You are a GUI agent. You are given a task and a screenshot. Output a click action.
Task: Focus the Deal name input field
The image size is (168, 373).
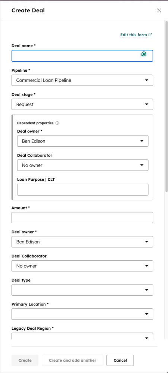pos(82,56)
